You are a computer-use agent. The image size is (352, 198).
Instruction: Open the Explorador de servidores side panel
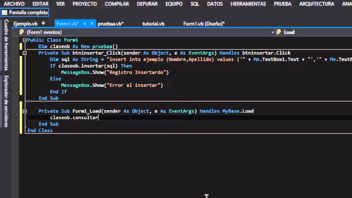point(6,101)
